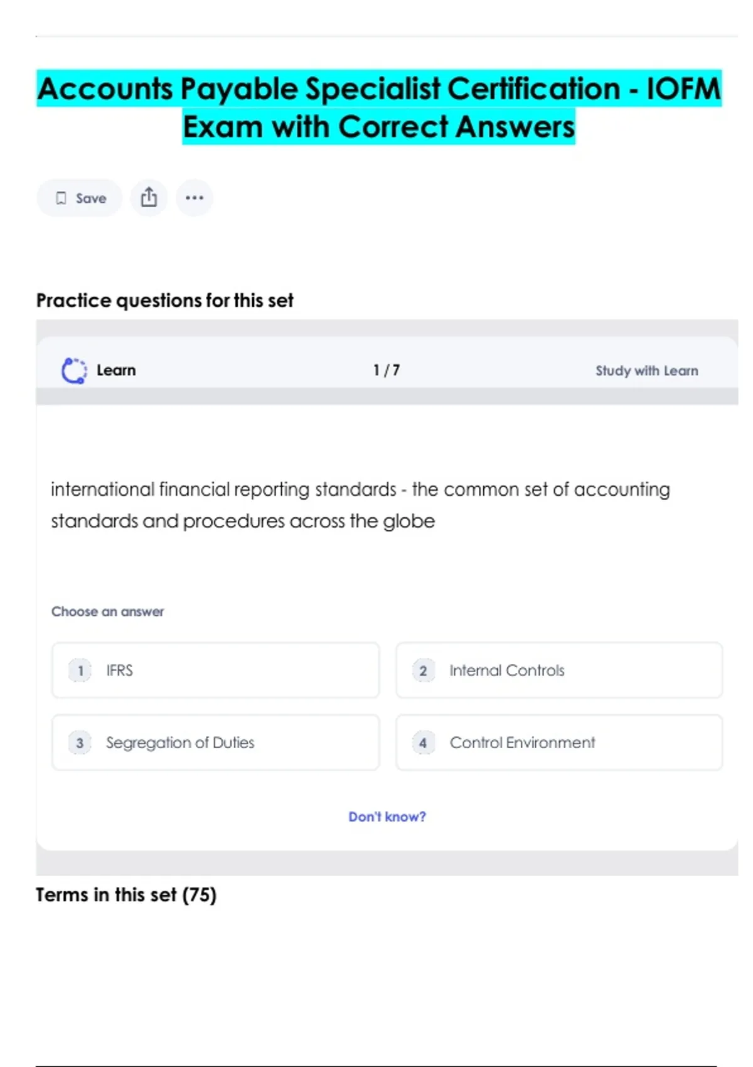Click the Save button
The width and height of the screenshot is (753, 1067).
(80, 198)
